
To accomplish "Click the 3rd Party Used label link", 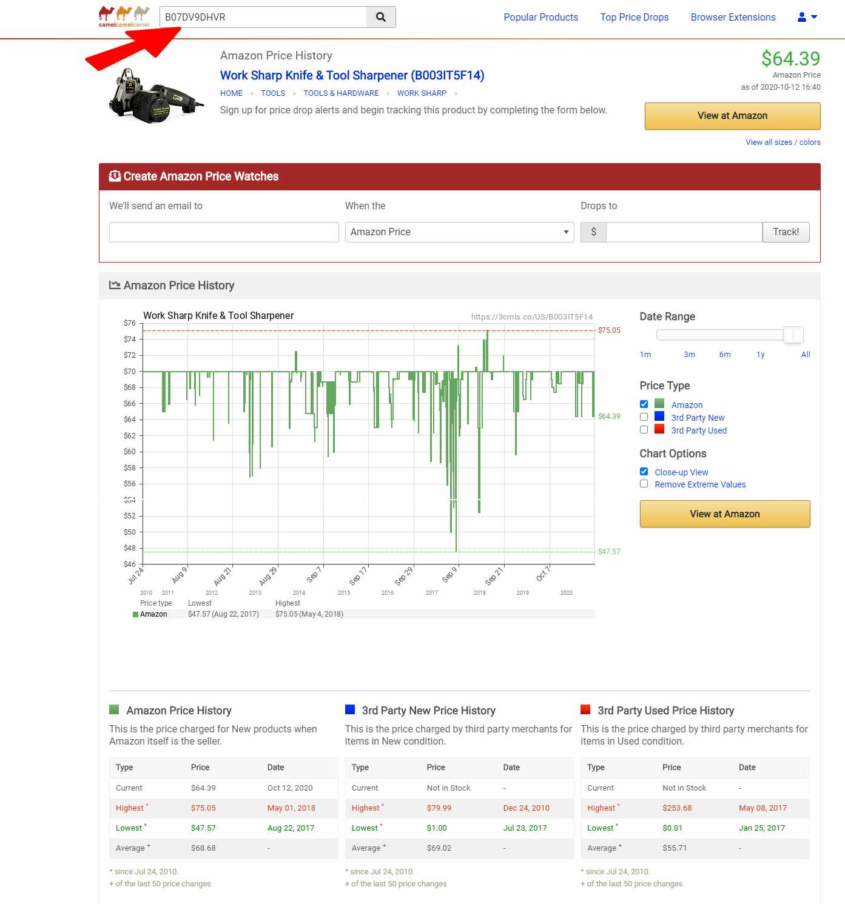I will coord(699,430).
